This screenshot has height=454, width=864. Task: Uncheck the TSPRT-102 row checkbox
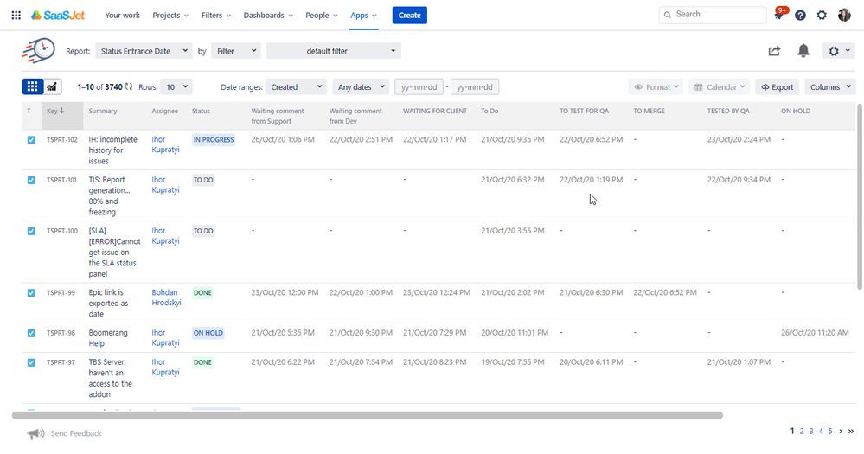(31, 140)
